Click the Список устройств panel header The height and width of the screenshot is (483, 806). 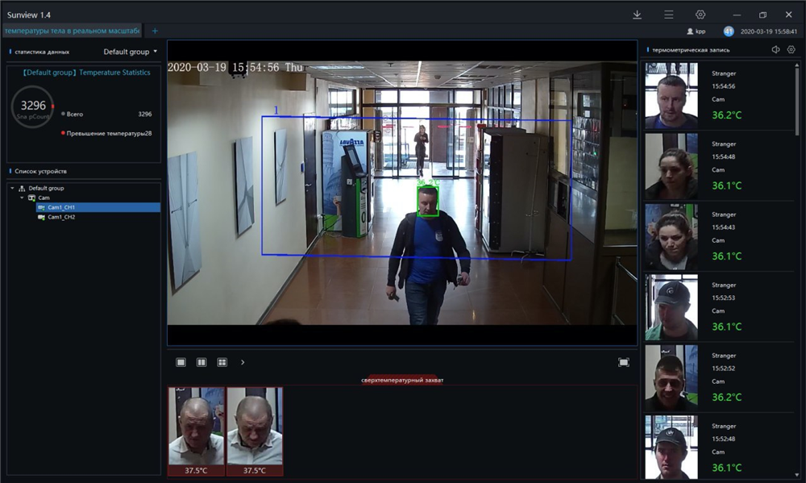(x=40, y=171)
